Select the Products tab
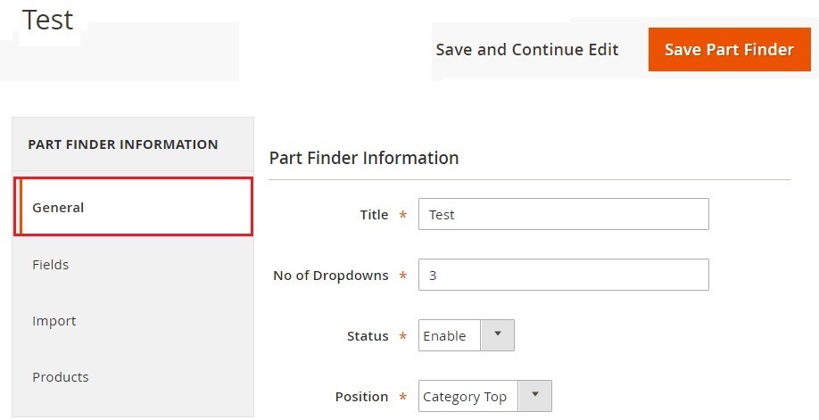 tap(61, 377)
